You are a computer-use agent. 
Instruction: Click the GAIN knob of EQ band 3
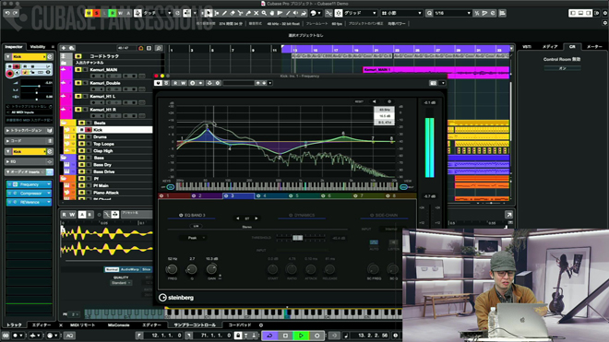tap(211, 268)
